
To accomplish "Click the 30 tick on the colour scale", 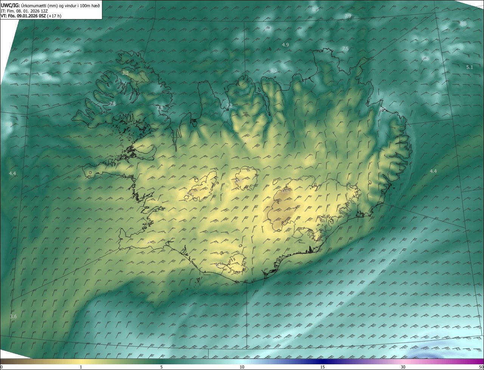I will (403, 367).
